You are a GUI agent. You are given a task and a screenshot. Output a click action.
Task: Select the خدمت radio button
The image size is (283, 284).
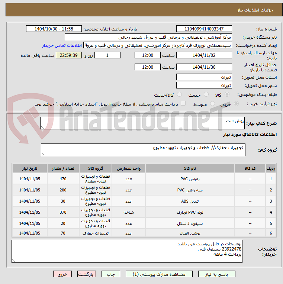click(206, 94)
